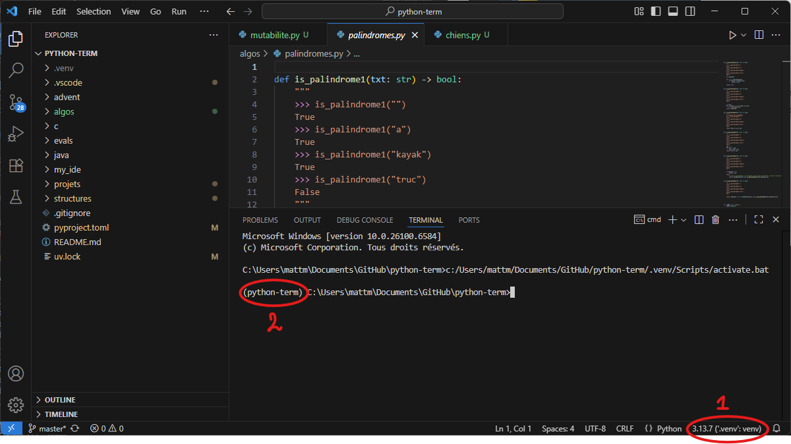Click Ln 1, Col 1 cursor position

[513, 428]
